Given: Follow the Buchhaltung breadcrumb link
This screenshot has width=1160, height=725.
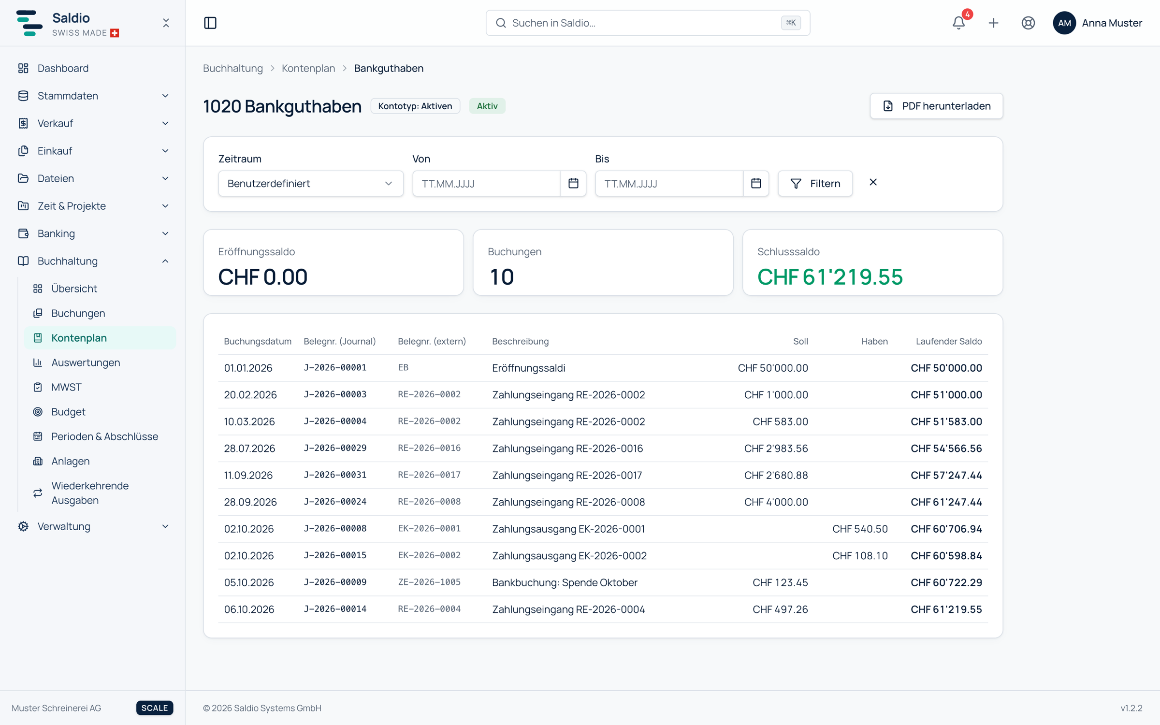Looking at the screenshot, I should pyautogui.click(x=233, y=68).
